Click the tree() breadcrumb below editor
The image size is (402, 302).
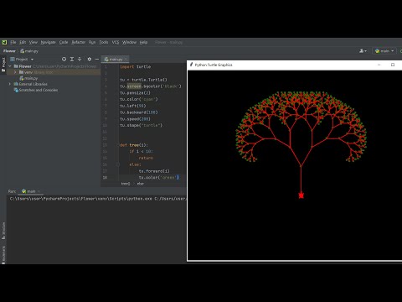pyautogui.click(x=126, y=184)
